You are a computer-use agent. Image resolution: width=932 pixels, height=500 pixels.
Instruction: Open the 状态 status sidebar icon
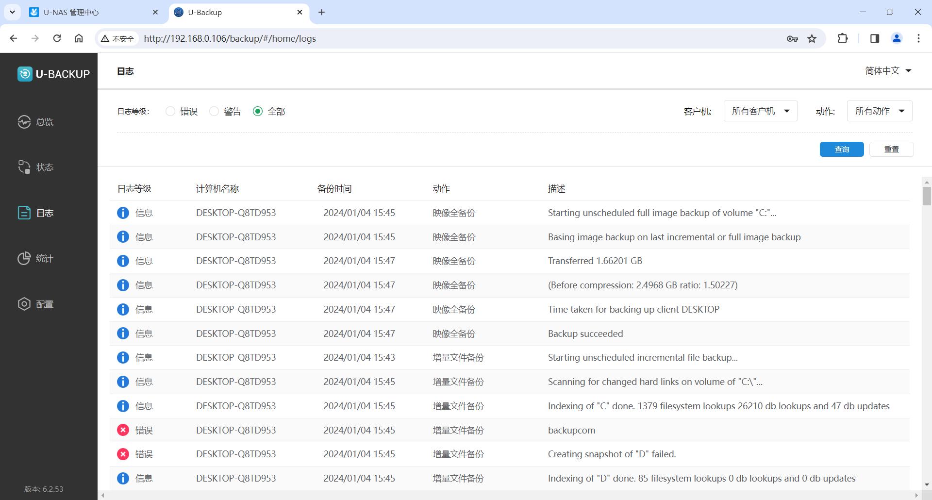click(x=24, y=167)
